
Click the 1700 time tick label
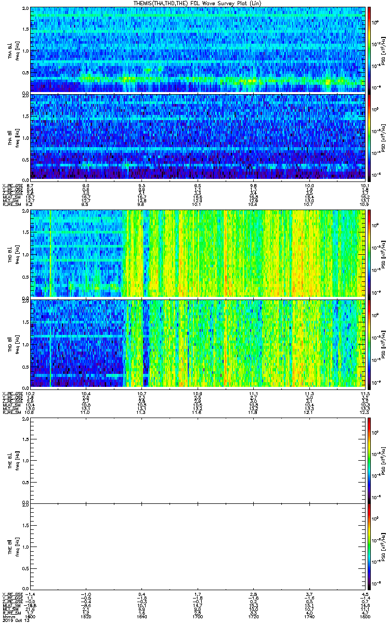coord(198,616)
